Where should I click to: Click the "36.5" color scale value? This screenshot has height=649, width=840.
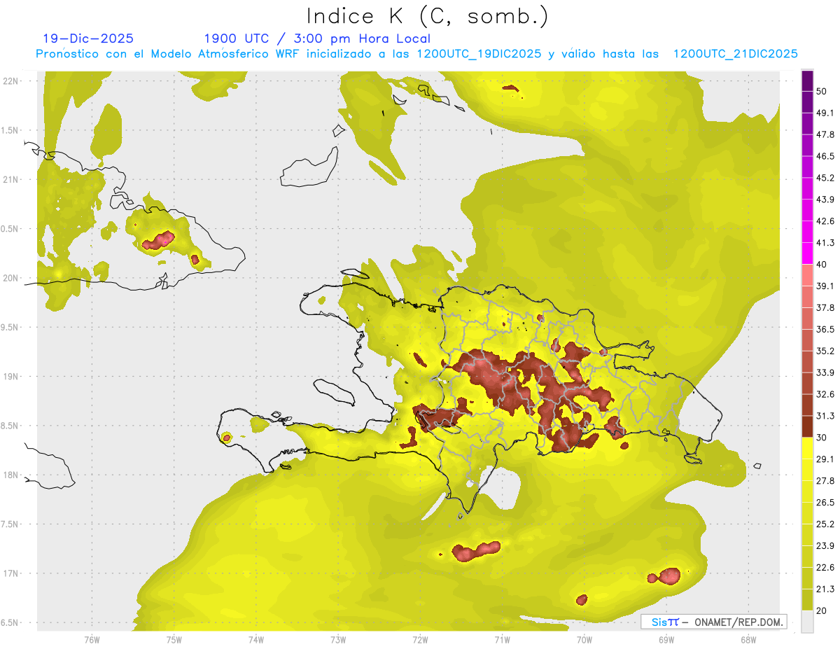coord(825,329)
